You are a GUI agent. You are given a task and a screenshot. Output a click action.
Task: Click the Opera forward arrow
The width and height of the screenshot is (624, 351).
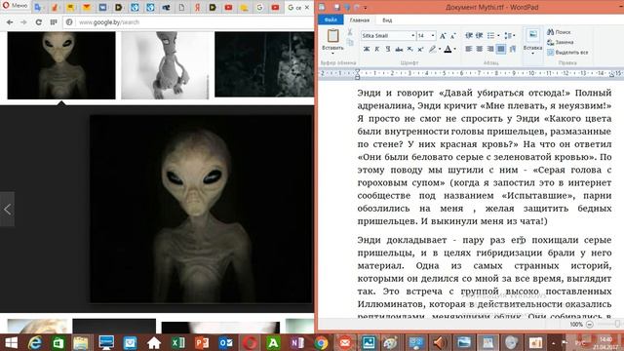(23, 22)
